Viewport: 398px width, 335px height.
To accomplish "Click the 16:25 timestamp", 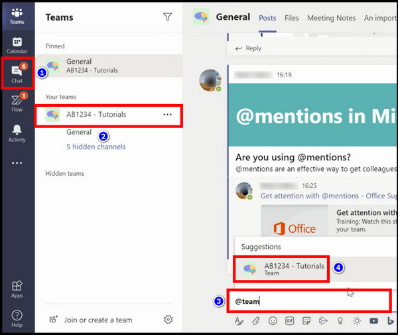I will [309, 186].
